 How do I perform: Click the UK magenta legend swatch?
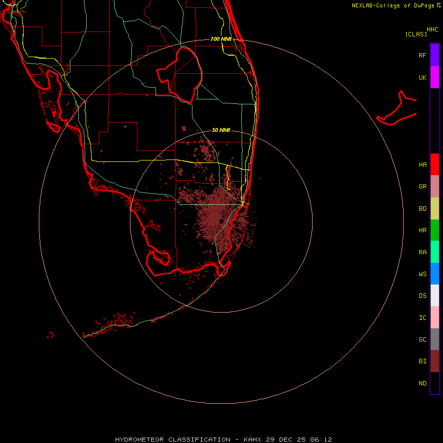[x=435, y=77]
